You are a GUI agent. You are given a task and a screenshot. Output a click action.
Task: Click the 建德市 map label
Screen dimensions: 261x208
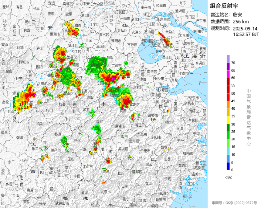click(120, 126)
